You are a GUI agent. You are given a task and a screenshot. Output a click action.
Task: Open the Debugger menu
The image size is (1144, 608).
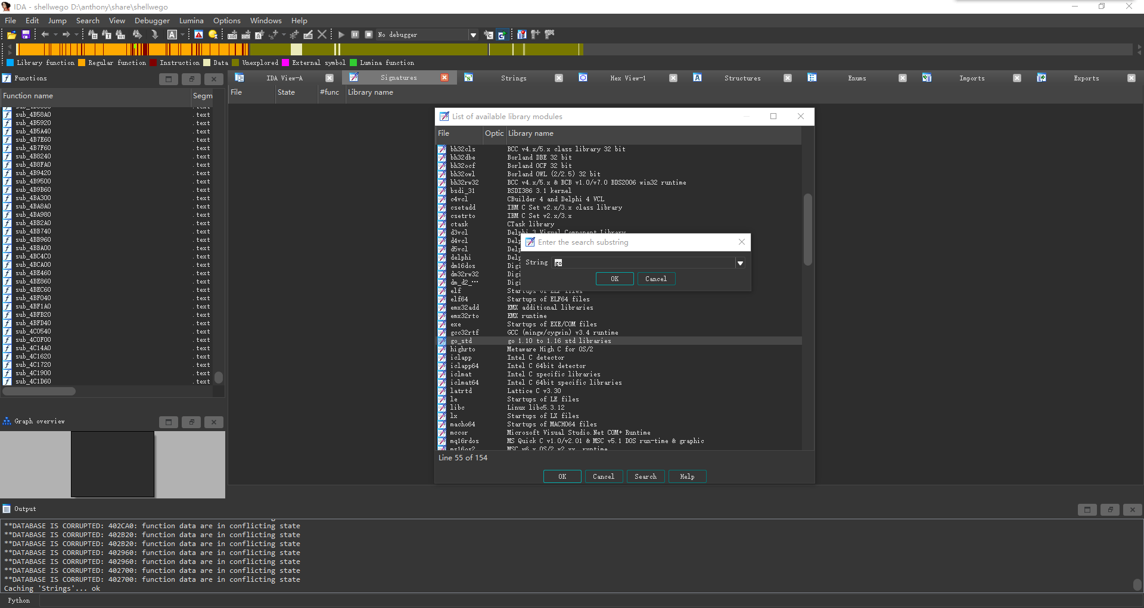pos(152,20)
